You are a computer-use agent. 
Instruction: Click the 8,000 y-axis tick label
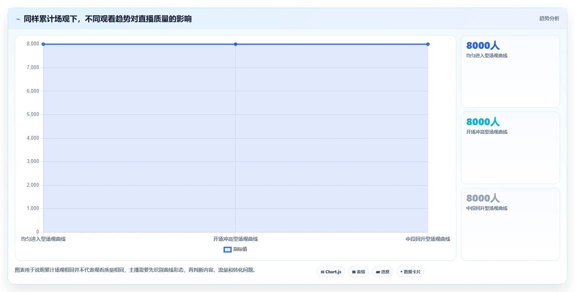tap(33, 44)
